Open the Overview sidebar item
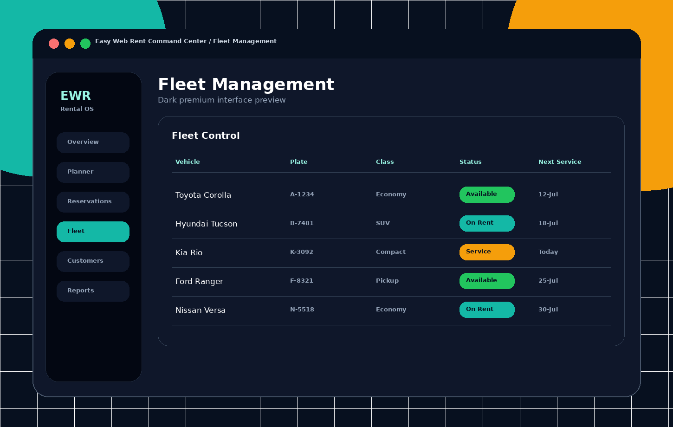The image size is (673, 427). pos(93,142)
